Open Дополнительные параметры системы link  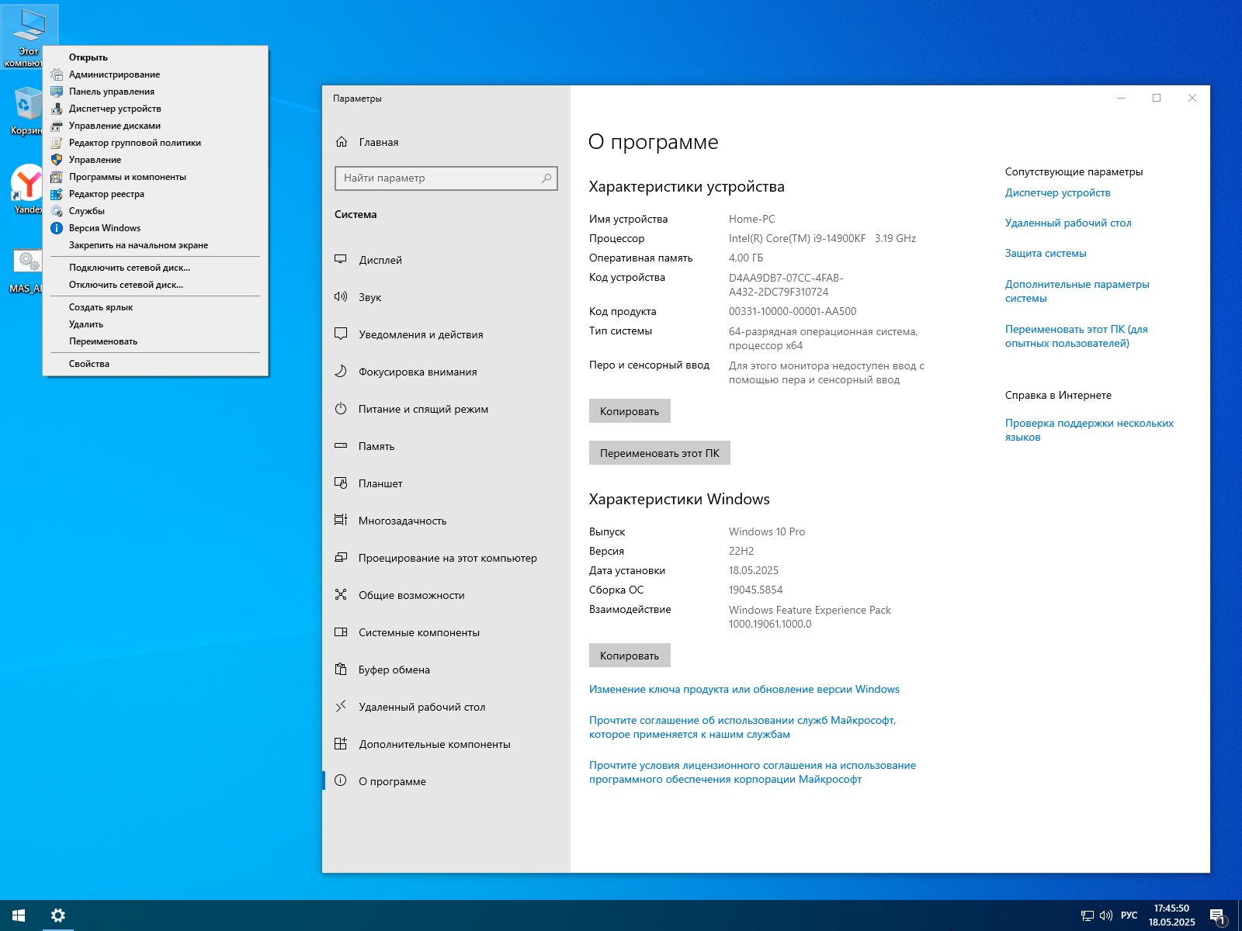(x=1077, y=291)
